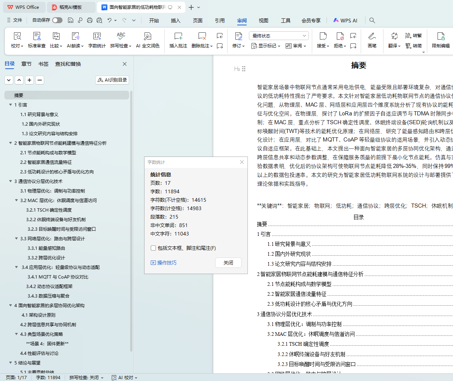Collapse the 3.2 MAC 层优化 outline node

tap(17, 200)
